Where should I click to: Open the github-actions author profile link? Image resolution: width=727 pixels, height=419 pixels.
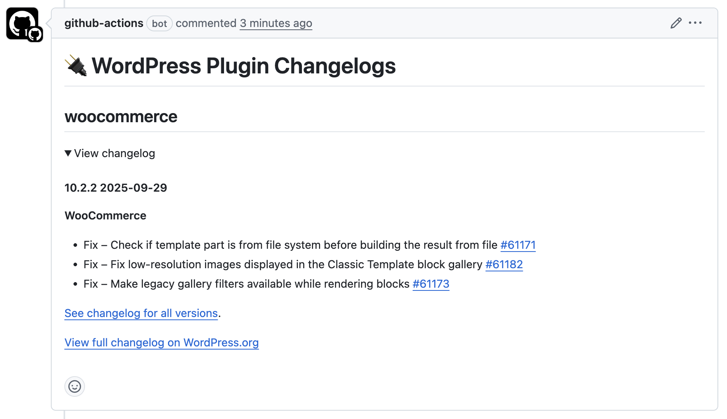[x=104, y=23]
